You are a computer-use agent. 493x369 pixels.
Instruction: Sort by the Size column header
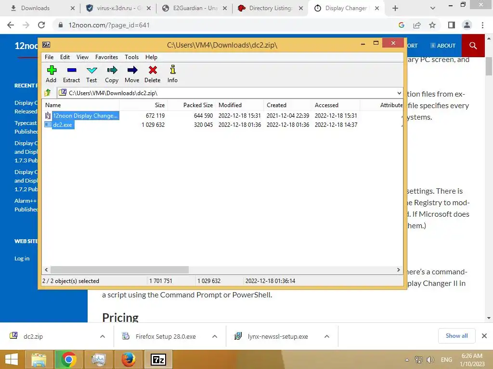143,105
